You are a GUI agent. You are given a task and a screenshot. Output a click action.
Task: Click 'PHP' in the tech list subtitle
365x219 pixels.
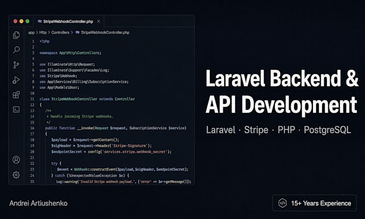tap(286, 130)
